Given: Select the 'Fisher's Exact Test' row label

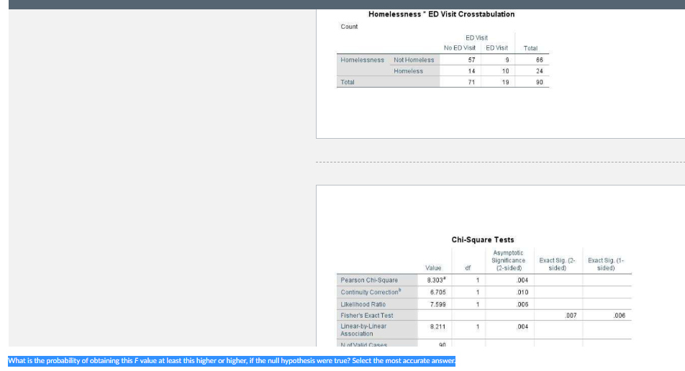Looking at the screenshot, I should click(366, 315).
